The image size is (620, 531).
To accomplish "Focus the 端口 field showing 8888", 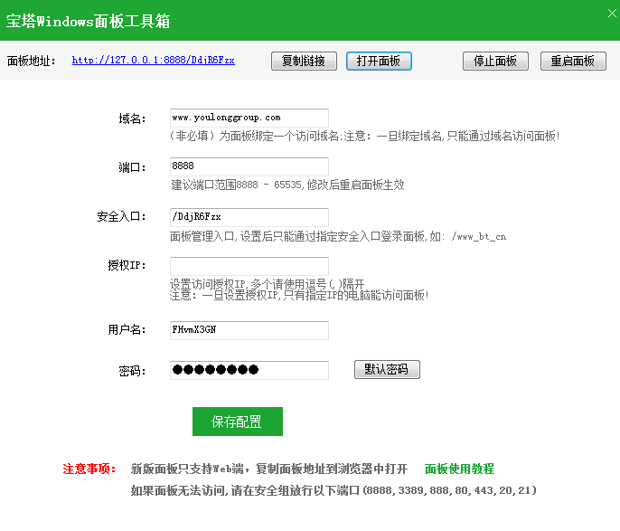I will (249, 166).
